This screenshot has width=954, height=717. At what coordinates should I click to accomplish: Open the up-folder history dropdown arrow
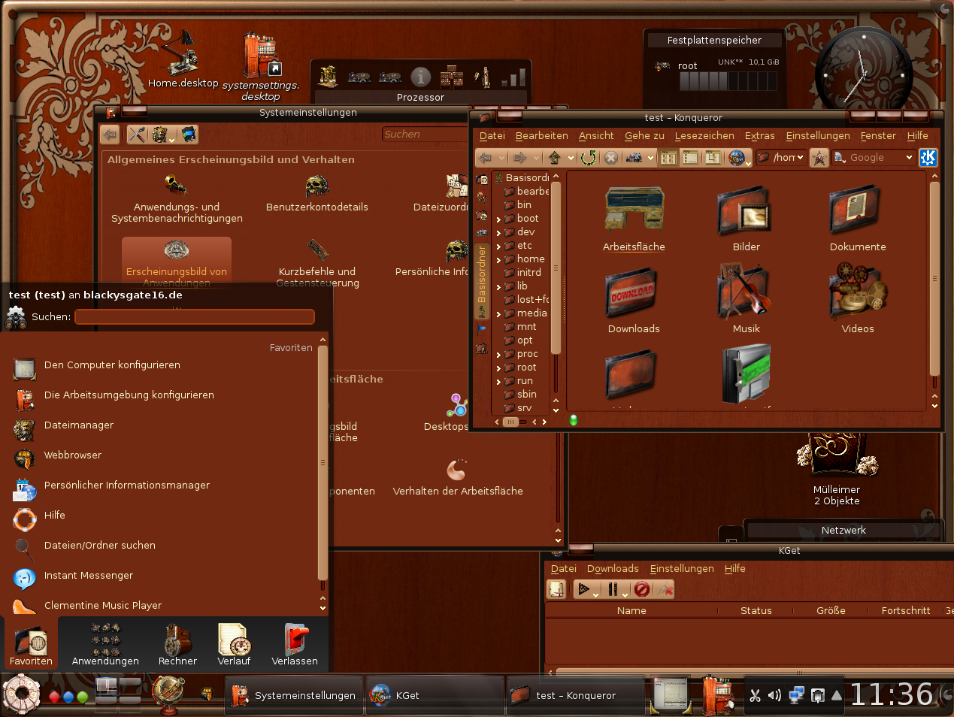tap(571, 158)
